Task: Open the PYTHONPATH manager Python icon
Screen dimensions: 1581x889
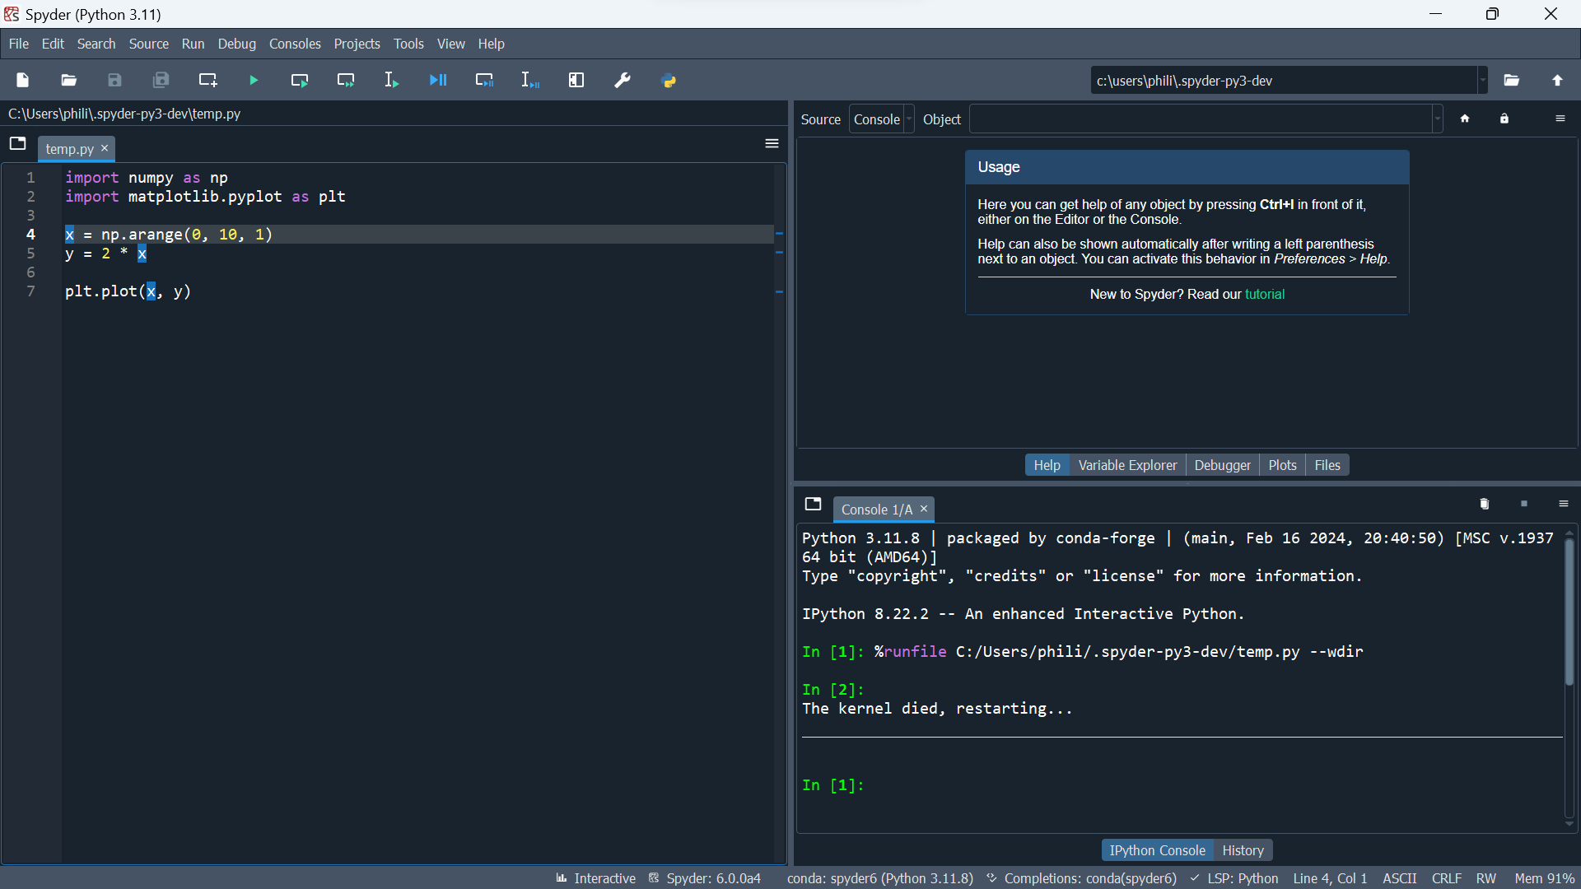Action: pos(669,81)
